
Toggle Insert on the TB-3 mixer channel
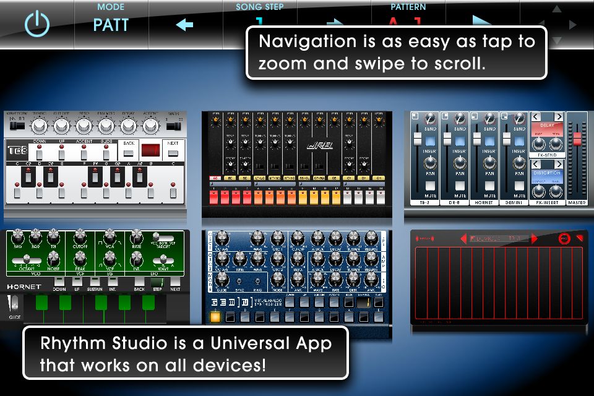pyautogui.click(x=430, y=141)
